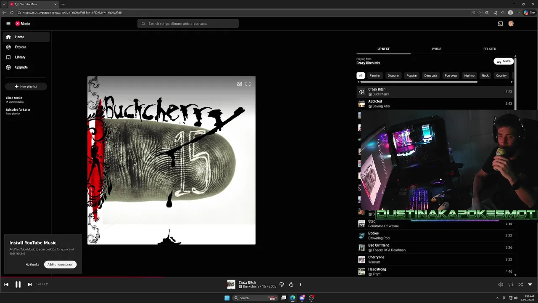Like the song Crazy Bitch
This screenshot has height=303, width=538.
pos(291,284)
